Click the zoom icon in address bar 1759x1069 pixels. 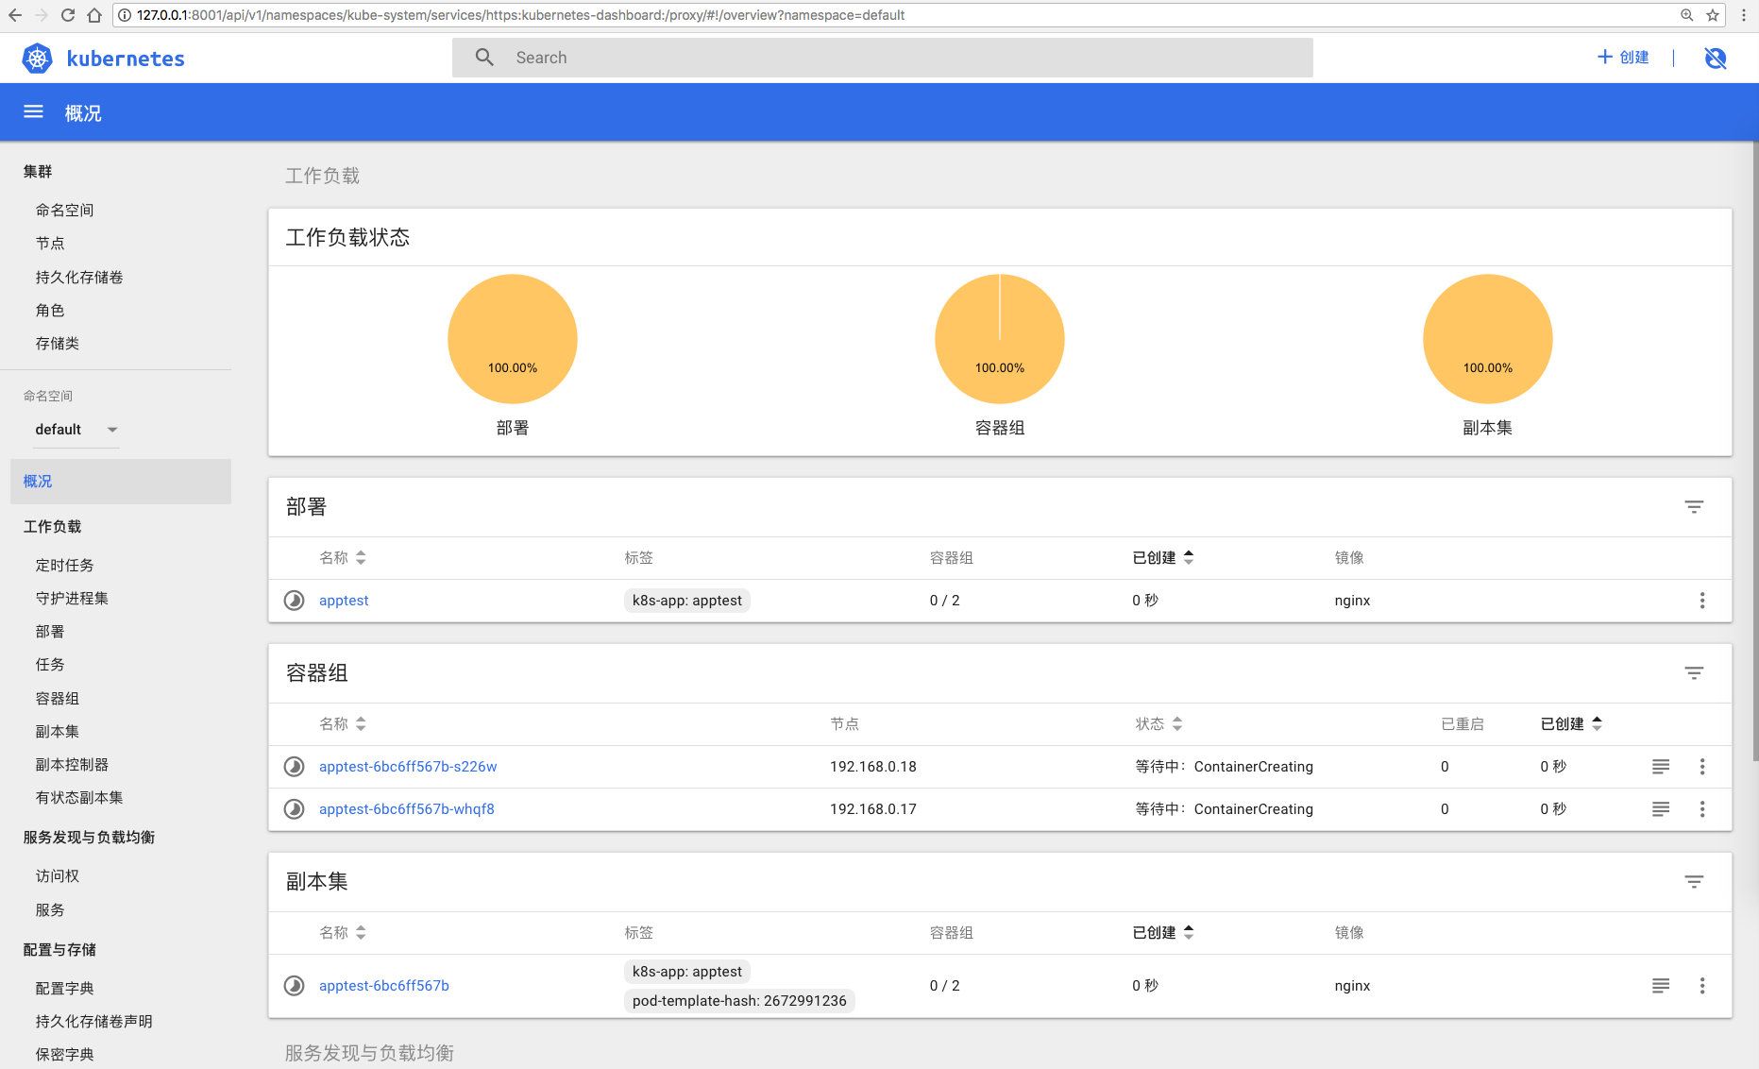1687,15
